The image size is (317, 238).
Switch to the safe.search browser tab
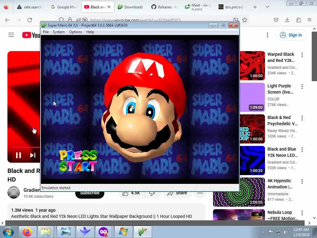click(30, 7)
